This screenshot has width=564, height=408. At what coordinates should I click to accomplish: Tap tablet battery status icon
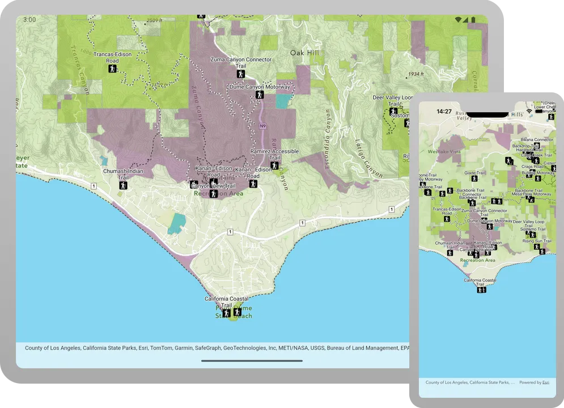click(x=473, y=19)
